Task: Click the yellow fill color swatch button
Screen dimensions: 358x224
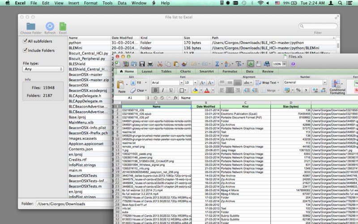Action: click(x=195, y=90)
